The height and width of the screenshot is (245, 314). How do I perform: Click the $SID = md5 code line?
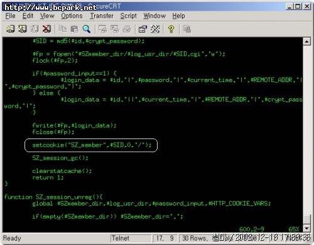[89, 41]
